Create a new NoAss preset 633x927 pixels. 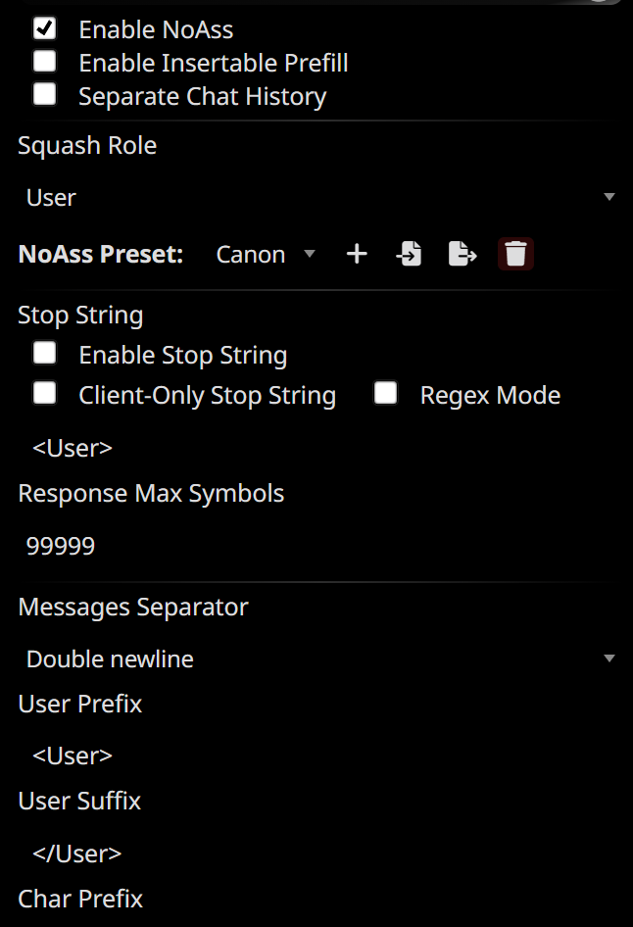pos(357,254)
